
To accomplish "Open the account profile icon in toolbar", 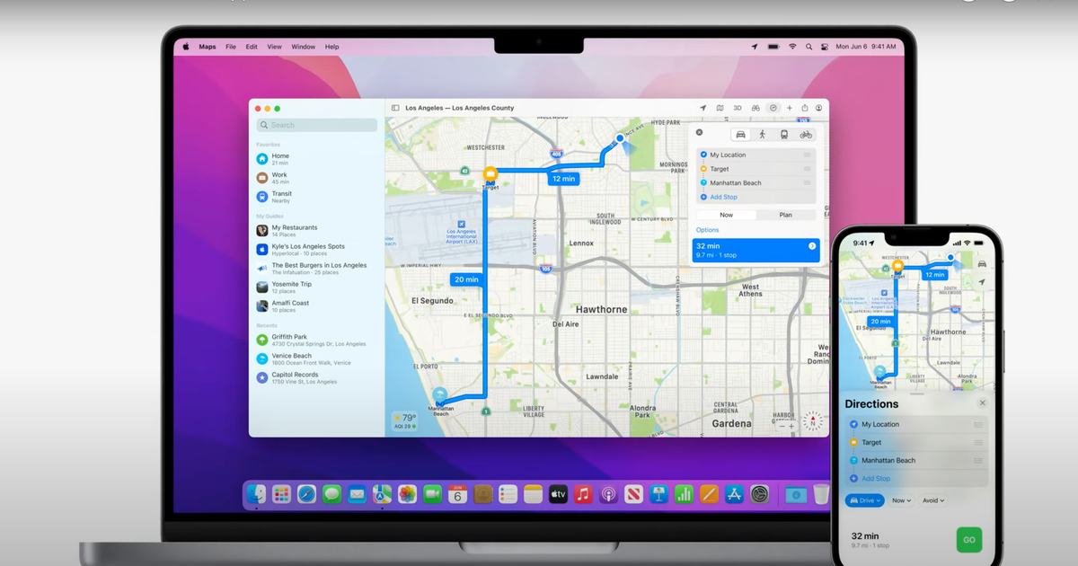I will pos(819,108).
